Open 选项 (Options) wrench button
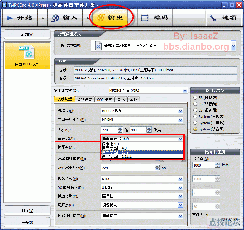This screenshot has width=244, height=230. pos(224,18)
